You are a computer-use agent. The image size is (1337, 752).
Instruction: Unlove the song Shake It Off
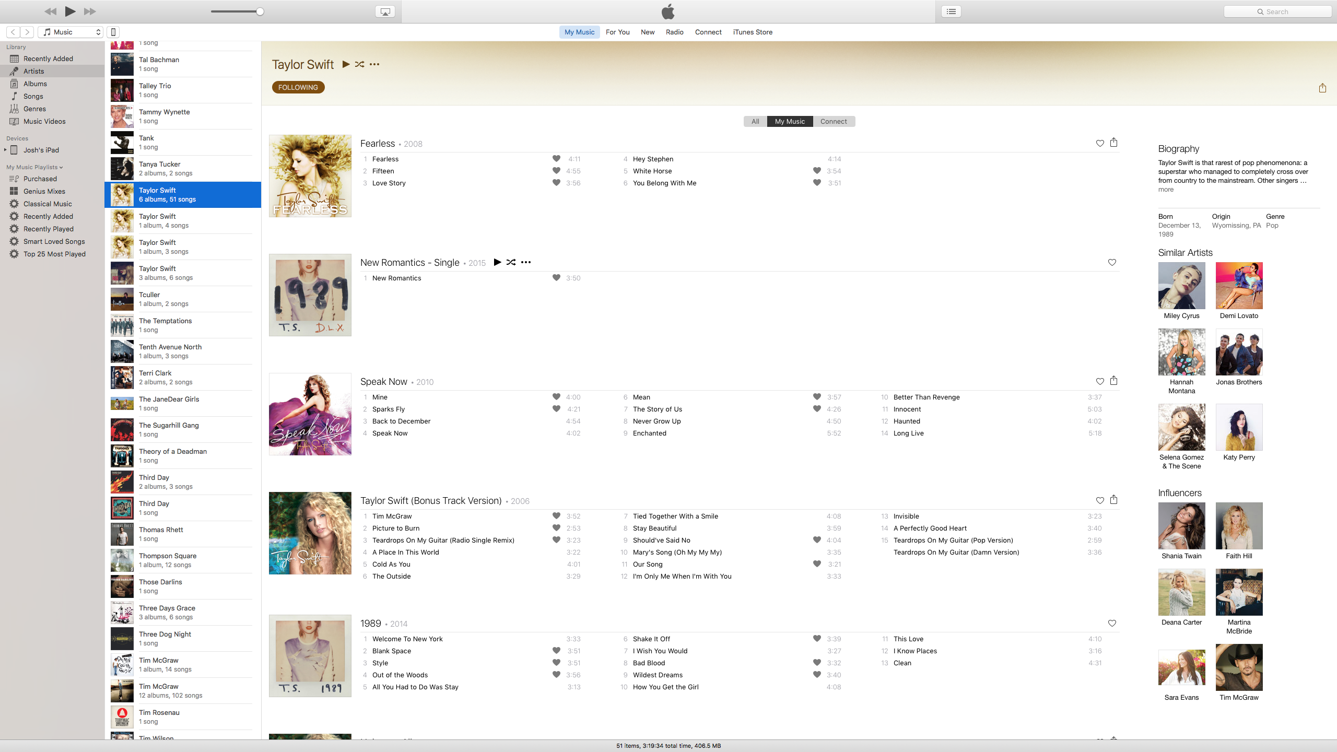817,639
